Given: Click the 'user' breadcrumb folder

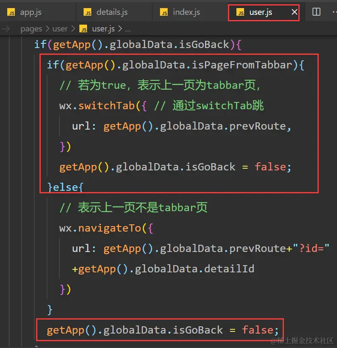Looking at the screenshot, I should tap(60, 28).
